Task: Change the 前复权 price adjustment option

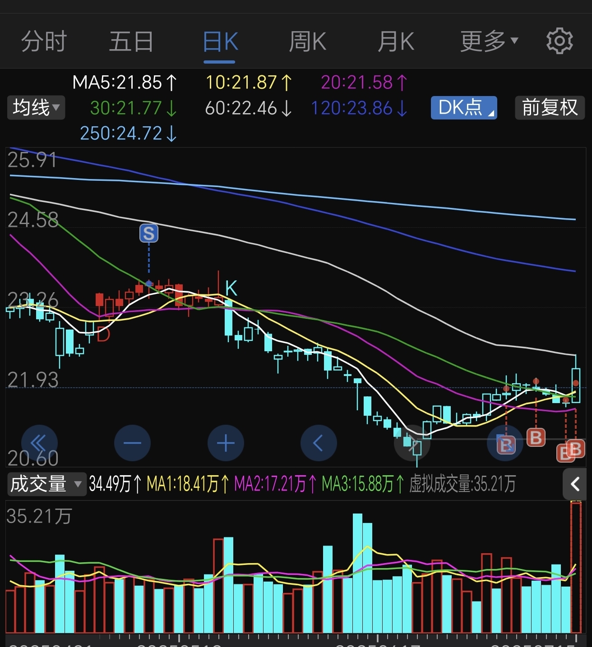Action: pyautogui.click(x=550, y=108)
